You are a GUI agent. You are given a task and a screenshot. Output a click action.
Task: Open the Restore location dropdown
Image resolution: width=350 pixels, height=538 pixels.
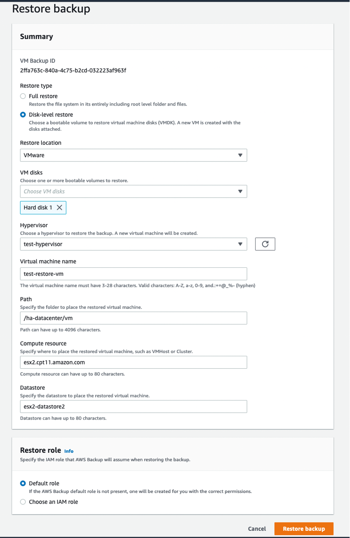click(133, 155)
